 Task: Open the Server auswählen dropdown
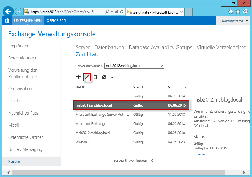click(x=134, y=66)
